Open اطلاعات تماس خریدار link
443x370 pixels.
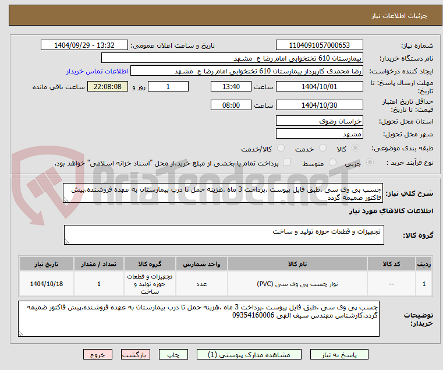(x=97, y=71)
